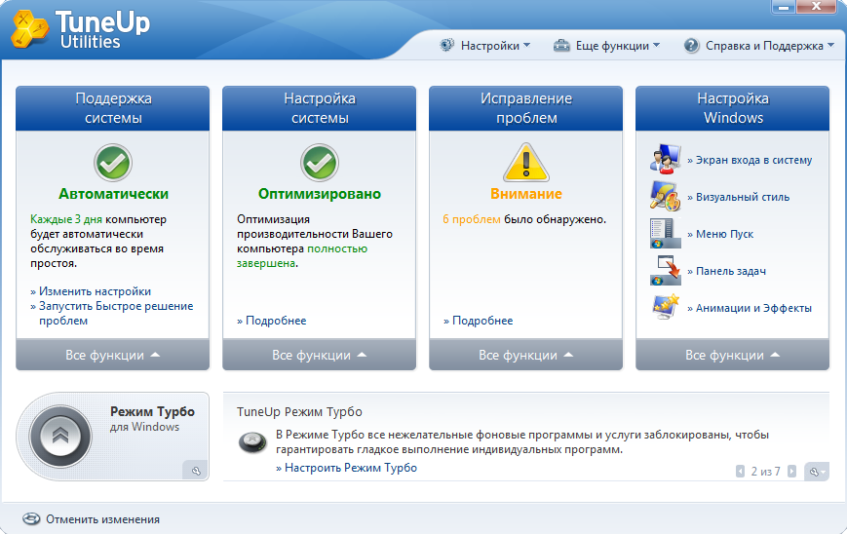Click the Поддержка системы panel header
Image resolution: width=847 pixels, height=534 pixels.
click(x=113, y=108)
